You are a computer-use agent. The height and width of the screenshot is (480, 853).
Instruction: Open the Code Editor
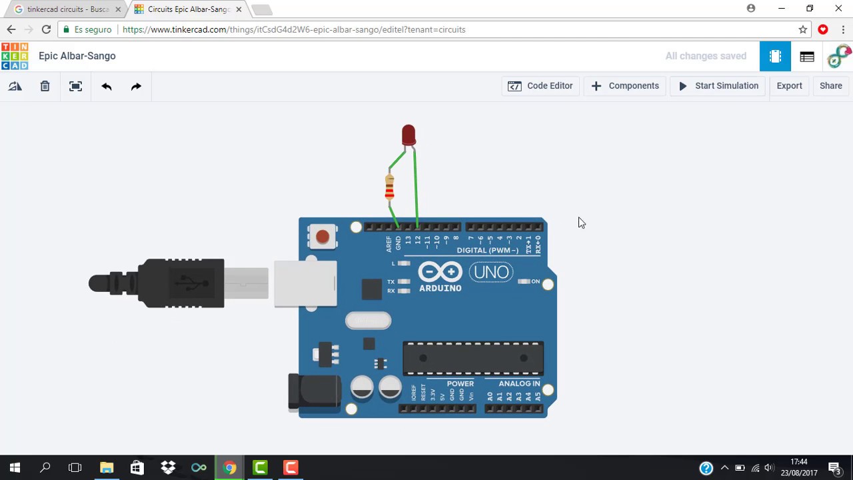click(x=540, y=86)
